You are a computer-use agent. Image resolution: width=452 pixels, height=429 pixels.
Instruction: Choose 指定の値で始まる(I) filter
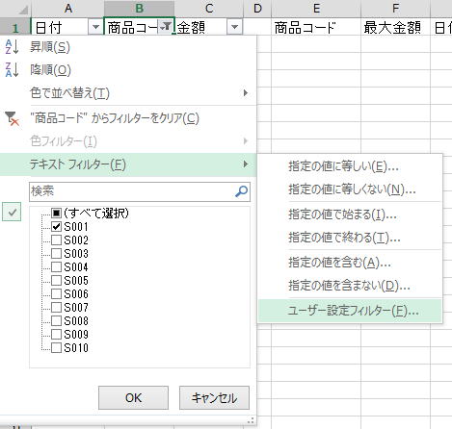tap(350, 214)
